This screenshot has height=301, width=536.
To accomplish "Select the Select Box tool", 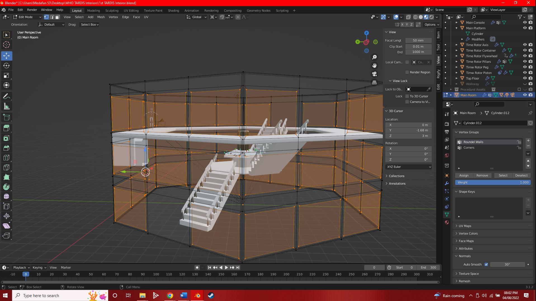I will 6,35.
